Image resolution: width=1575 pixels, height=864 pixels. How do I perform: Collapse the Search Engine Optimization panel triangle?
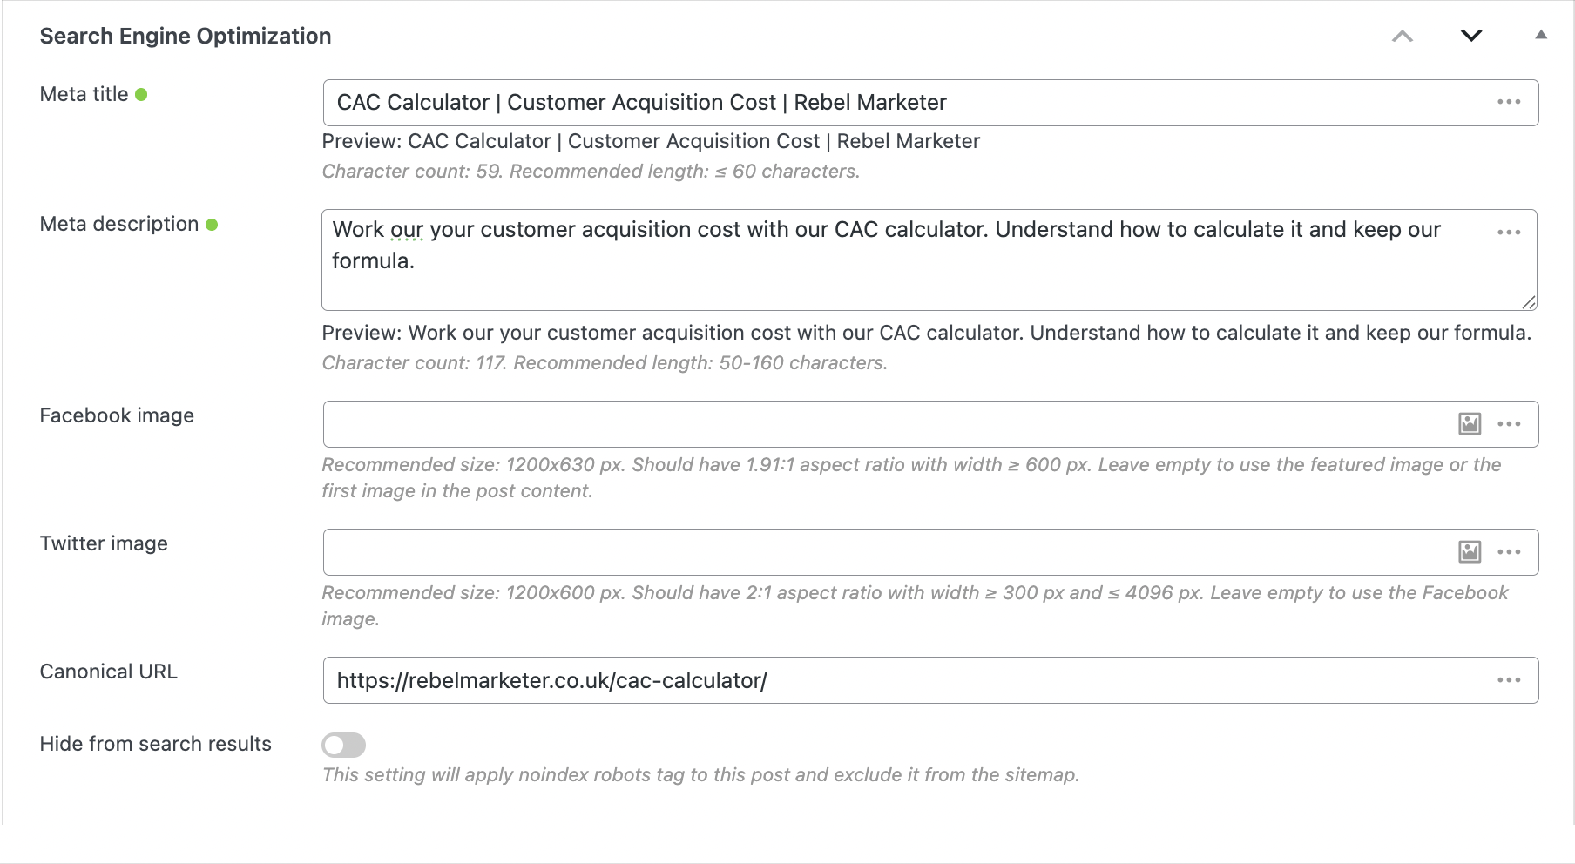1541,35
